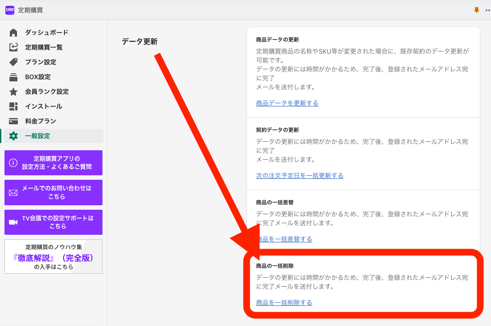Screen dimensions: 491x326
Task: Open the three-dot more options menu
Action: 487,10
